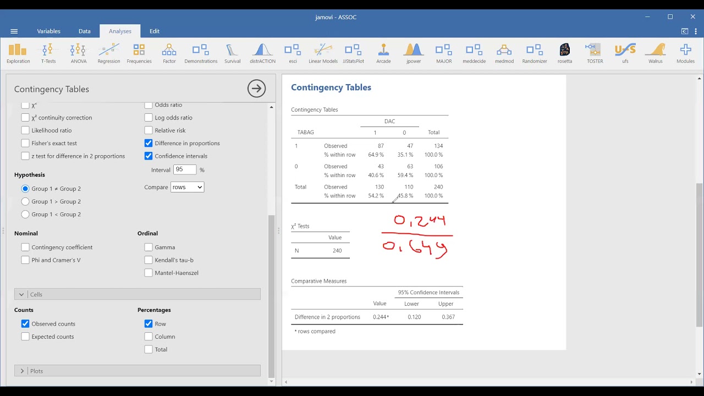Screen dimensions: 704x396
Task: Open the Linear Models module
Action: pyautogui.click(x=323, y=53)
